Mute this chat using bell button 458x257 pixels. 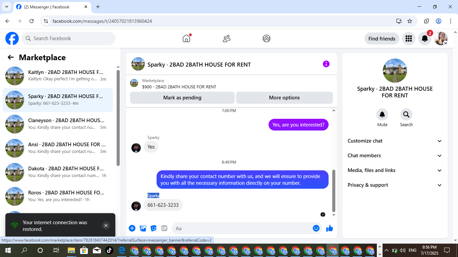[x=382, y=114]
